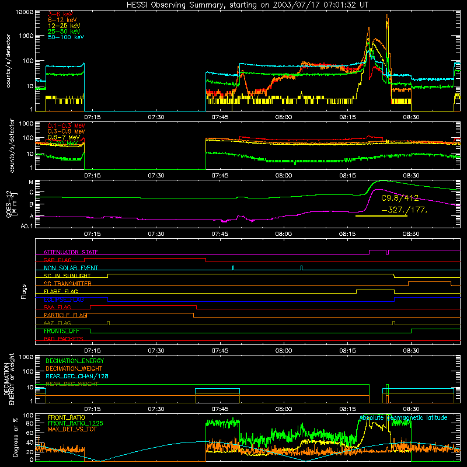Select the FRONTS_OFF flag label
Viewport: 467px width, 467px height.
point(61,331)
